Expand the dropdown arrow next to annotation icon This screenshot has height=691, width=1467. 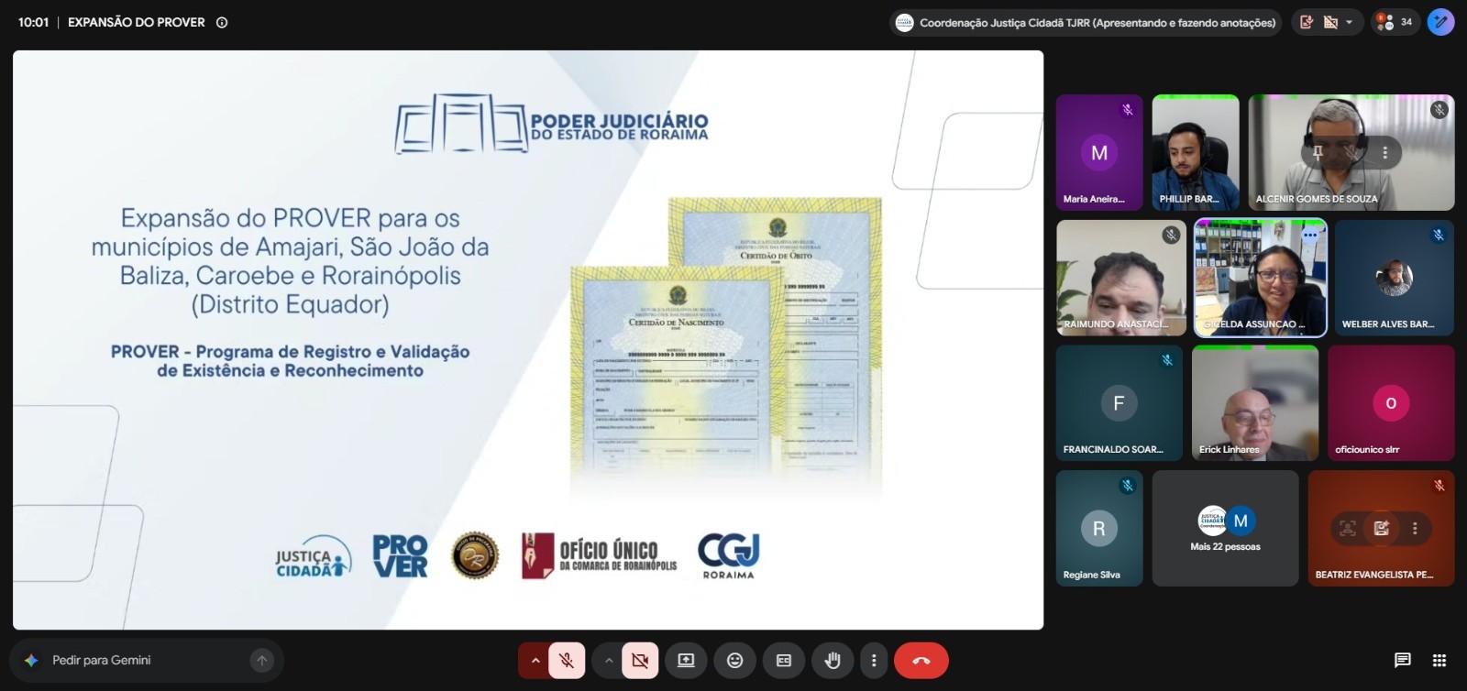tap(1349, 23)
